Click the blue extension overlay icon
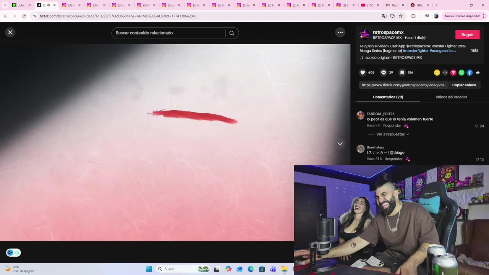This screenshot has width=489, height=275. tap(10, 252)
